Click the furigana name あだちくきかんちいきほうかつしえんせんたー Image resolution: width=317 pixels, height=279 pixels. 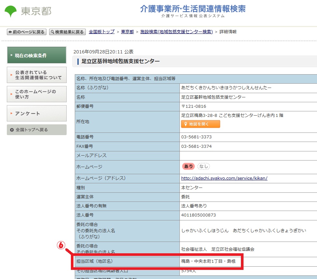point(226,88)
